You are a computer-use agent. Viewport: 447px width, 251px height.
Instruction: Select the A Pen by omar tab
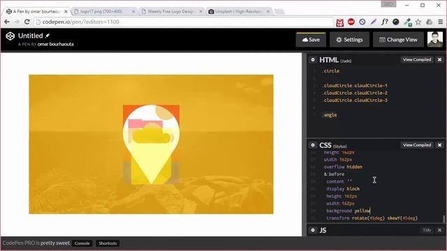point(36,12)
